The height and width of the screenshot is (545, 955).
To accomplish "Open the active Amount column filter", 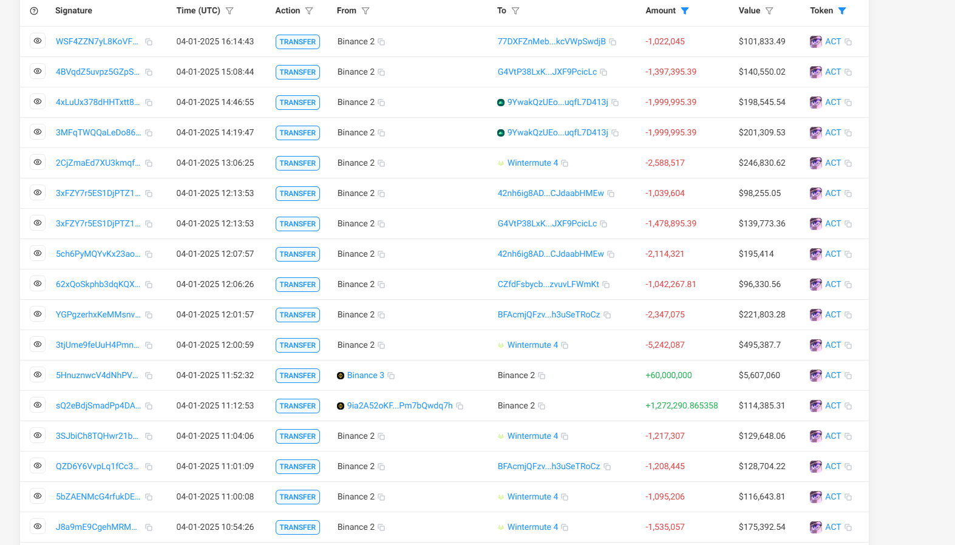I will coord(685,11).
